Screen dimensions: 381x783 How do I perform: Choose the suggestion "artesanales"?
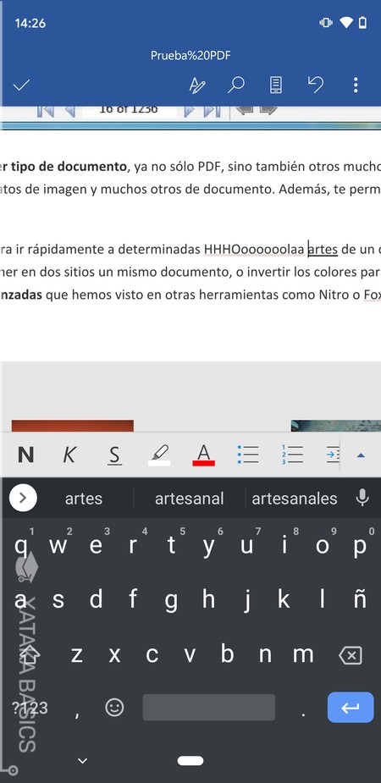click(295, 499)
